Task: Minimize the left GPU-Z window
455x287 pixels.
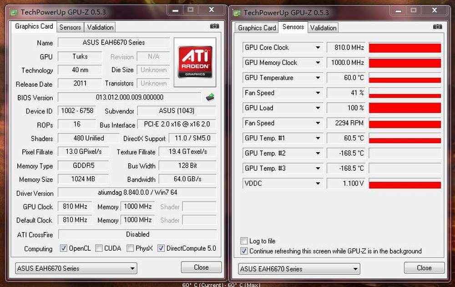Action: coord(176,10)
